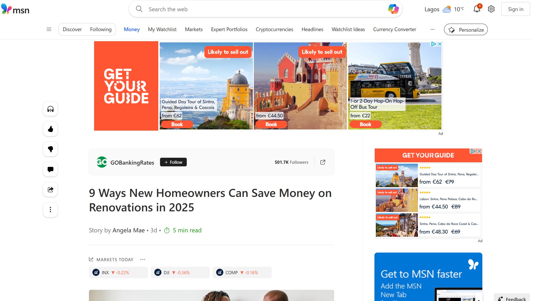Launch Copilot from the search bar icon
Screen dimensions: 533x301
coord(393,9)
